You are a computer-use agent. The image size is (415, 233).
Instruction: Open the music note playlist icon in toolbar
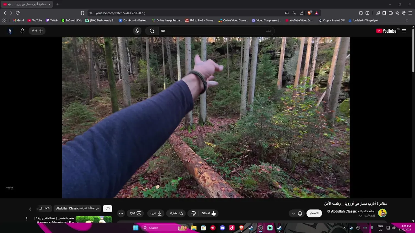(378, 13)
